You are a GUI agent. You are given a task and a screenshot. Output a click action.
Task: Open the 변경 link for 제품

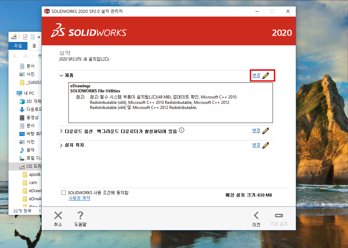pyautogui.click(x=256, y=75)
